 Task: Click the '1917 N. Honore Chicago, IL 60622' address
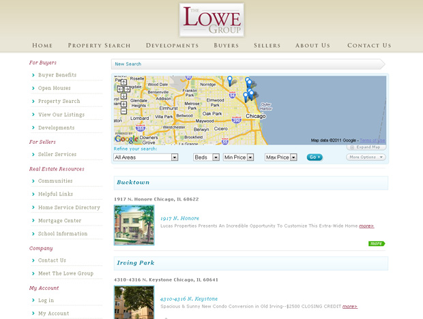(x=156, y=199)
